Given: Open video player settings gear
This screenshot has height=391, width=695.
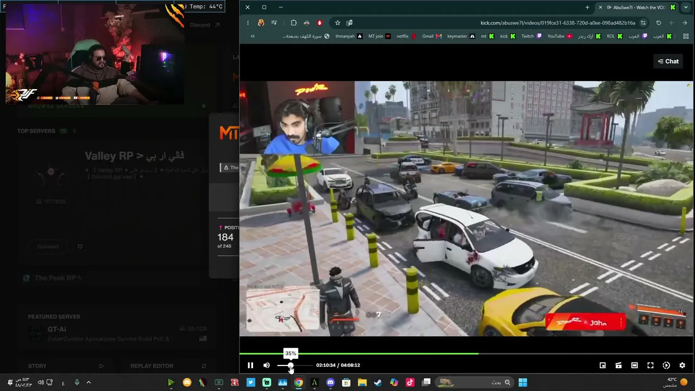Looking at the screenshot, I should 683,365.
